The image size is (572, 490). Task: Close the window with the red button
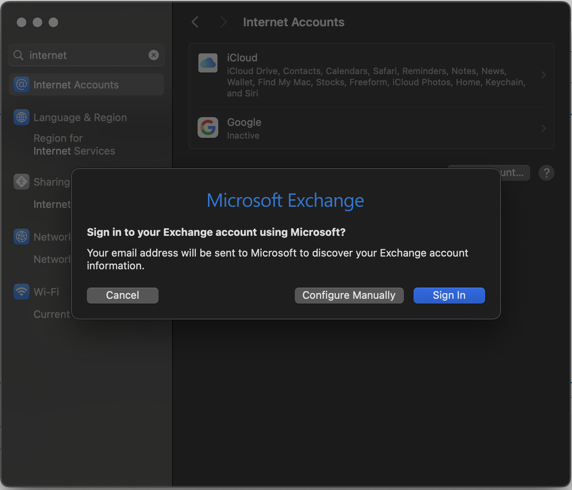coord(22,22)
